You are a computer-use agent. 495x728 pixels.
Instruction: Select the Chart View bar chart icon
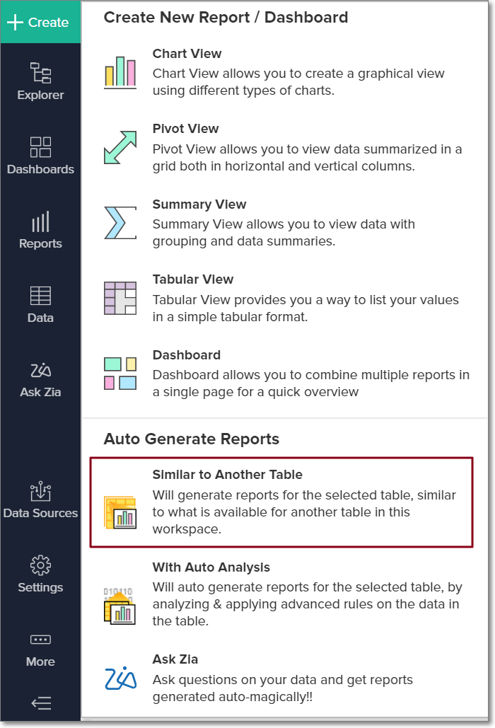[x=120, y=72]
